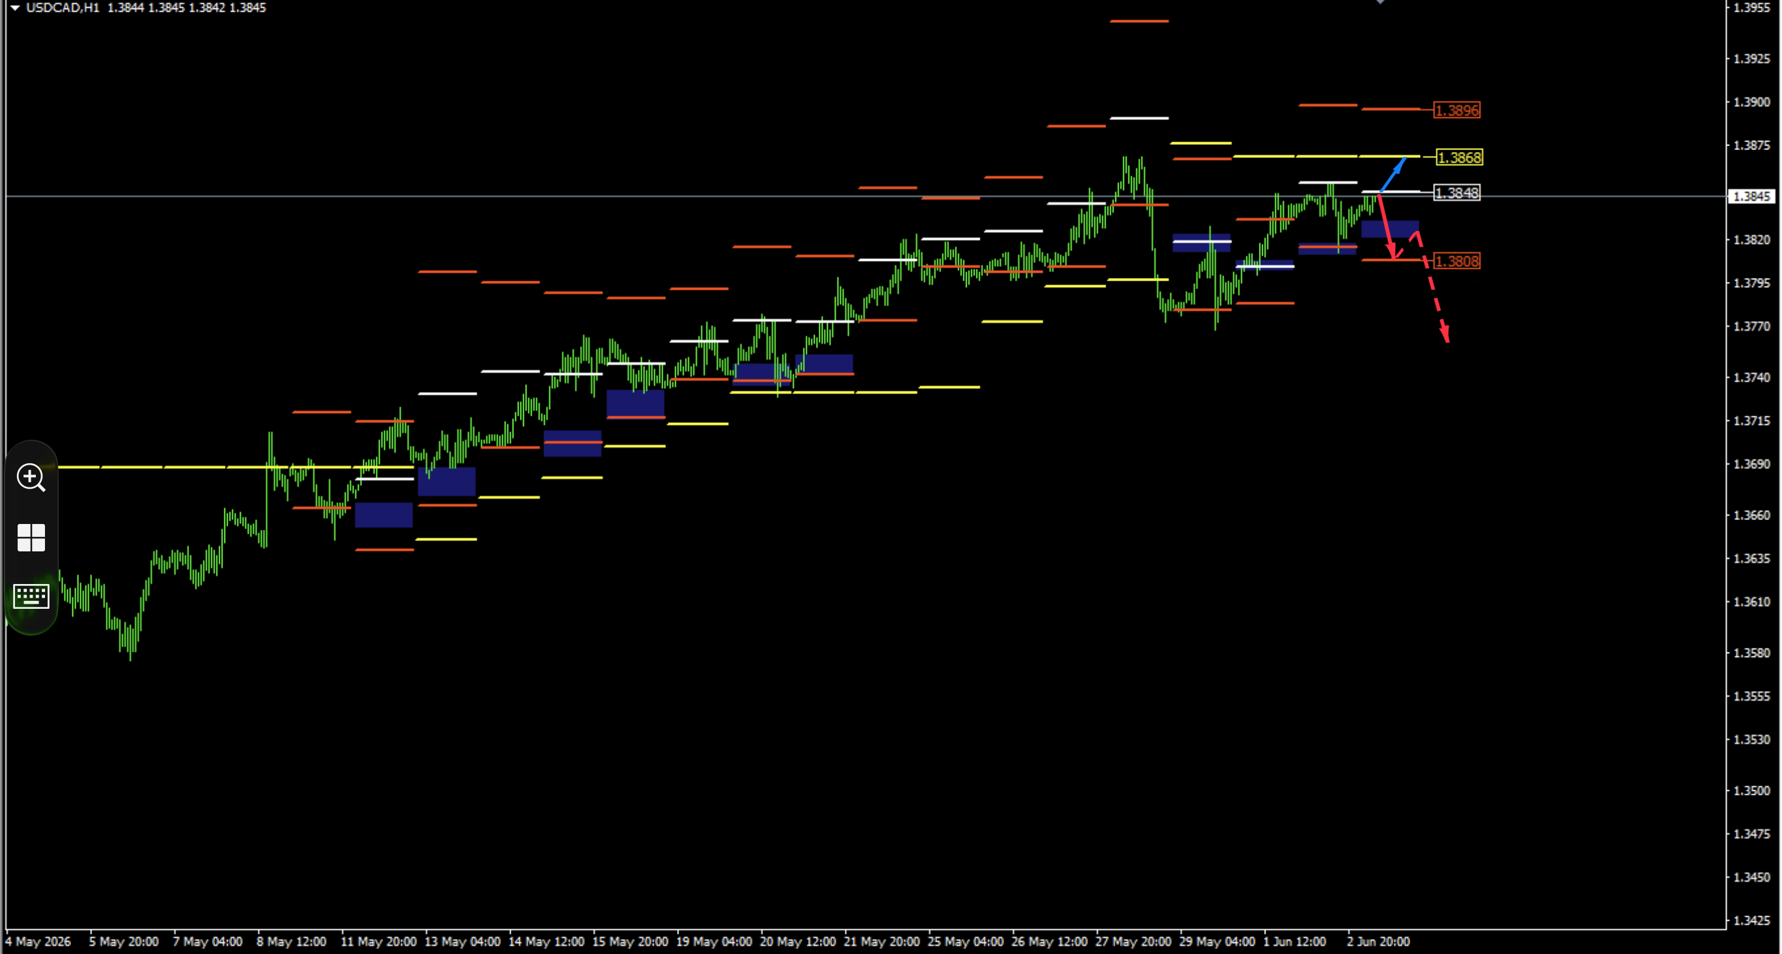Click the 1.3896 orange level label
Image resolution: width=1782 pixels, height=954 pixels.
click(x=1457, y=110)
